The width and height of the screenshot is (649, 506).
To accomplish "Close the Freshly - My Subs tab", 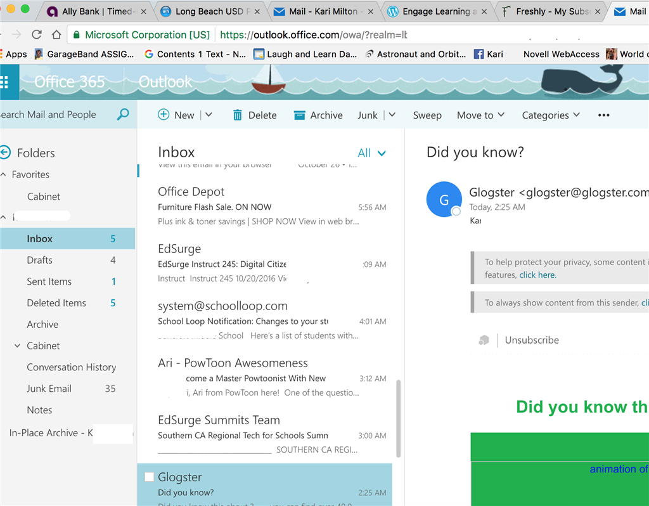I will pyautogui.click(x=597, y=11).
